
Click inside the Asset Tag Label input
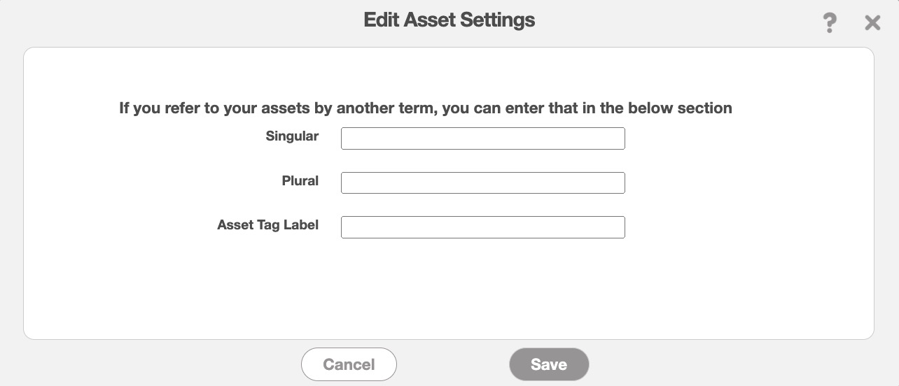tap(482, 227)
